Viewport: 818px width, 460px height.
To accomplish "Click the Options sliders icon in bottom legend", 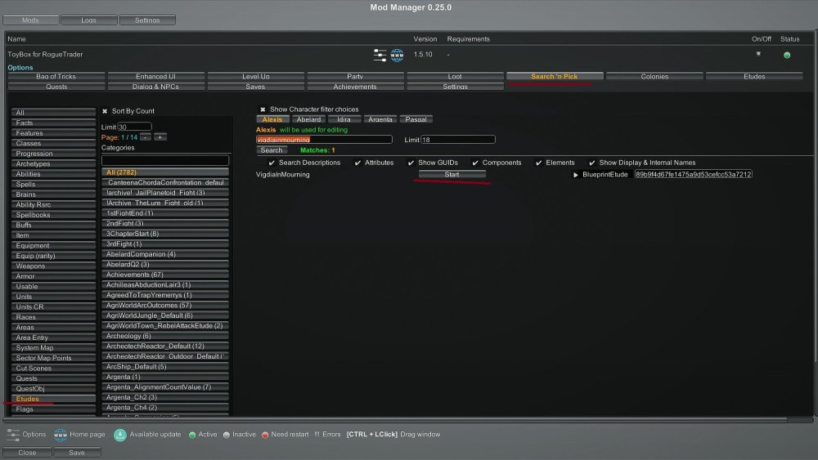I will pos(13,434).
